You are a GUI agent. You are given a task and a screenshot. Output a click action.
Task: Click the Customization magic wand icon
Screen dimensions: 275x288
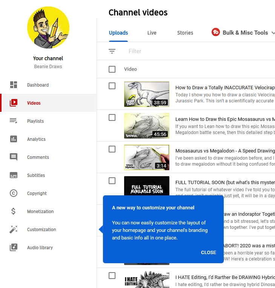[14, 230]
